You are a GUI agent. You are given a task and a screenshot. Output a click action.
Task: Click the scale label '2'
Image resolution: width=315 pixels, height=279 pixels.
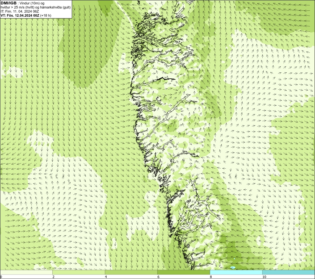coord(54,277)
